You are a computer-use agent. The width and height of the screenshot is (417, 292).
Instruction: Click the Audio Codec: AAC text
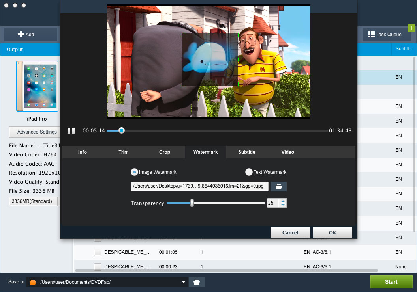coord(32,164)
